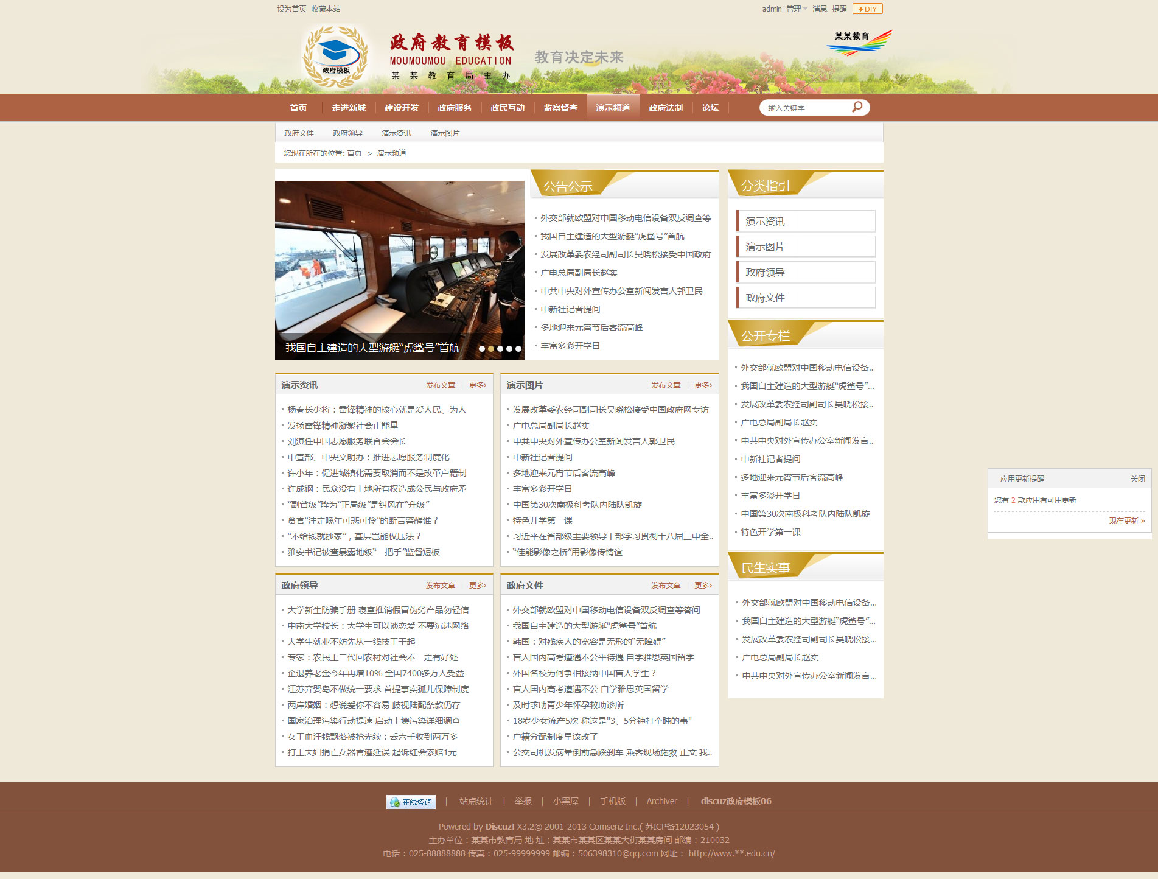Expand 更多 in the 政府文件 panel
Screen dimensions: 1158x879
(703, 586)
